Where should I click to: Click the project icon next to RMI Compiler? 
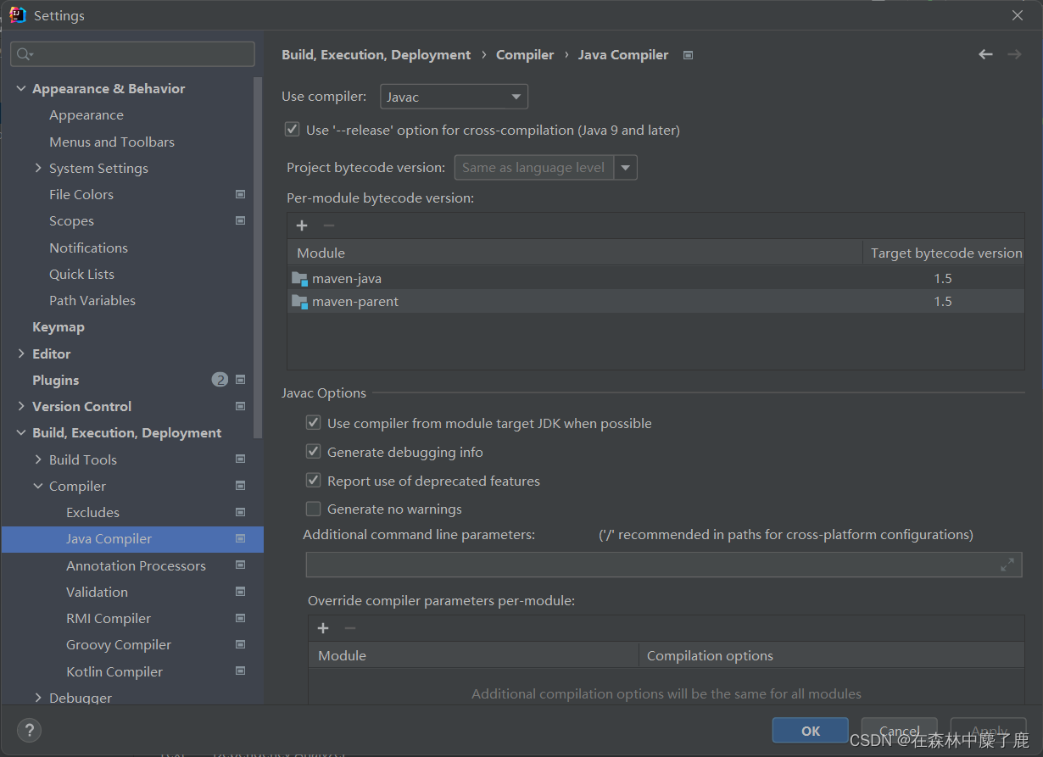(241, 618)
